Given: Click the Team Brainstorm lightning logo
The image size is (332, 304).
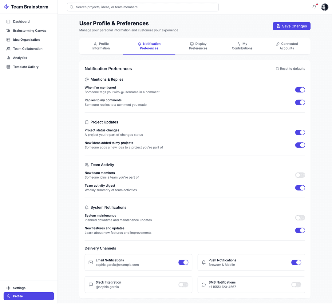Looking at the screenshot, I should point(6,7).
